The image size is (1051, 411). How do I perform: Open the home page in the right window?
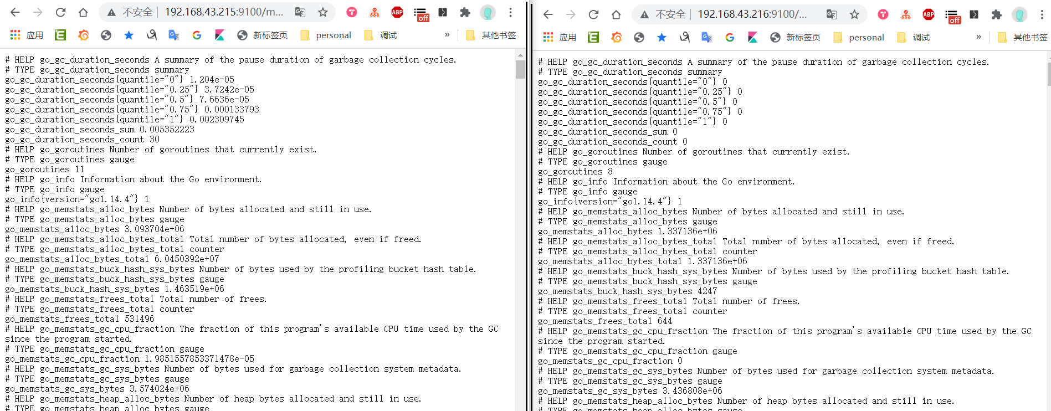(616, 14)
